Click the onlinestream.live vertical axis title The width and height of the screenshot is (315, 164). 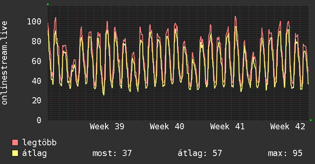pyautogui.click(x=5, y=63)
